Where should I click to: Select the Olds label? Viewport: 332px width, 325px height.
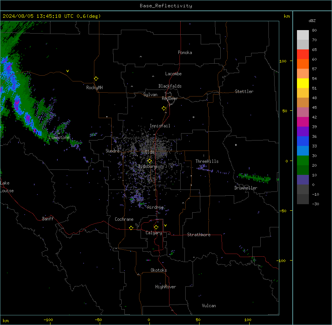tap(149, 152)
